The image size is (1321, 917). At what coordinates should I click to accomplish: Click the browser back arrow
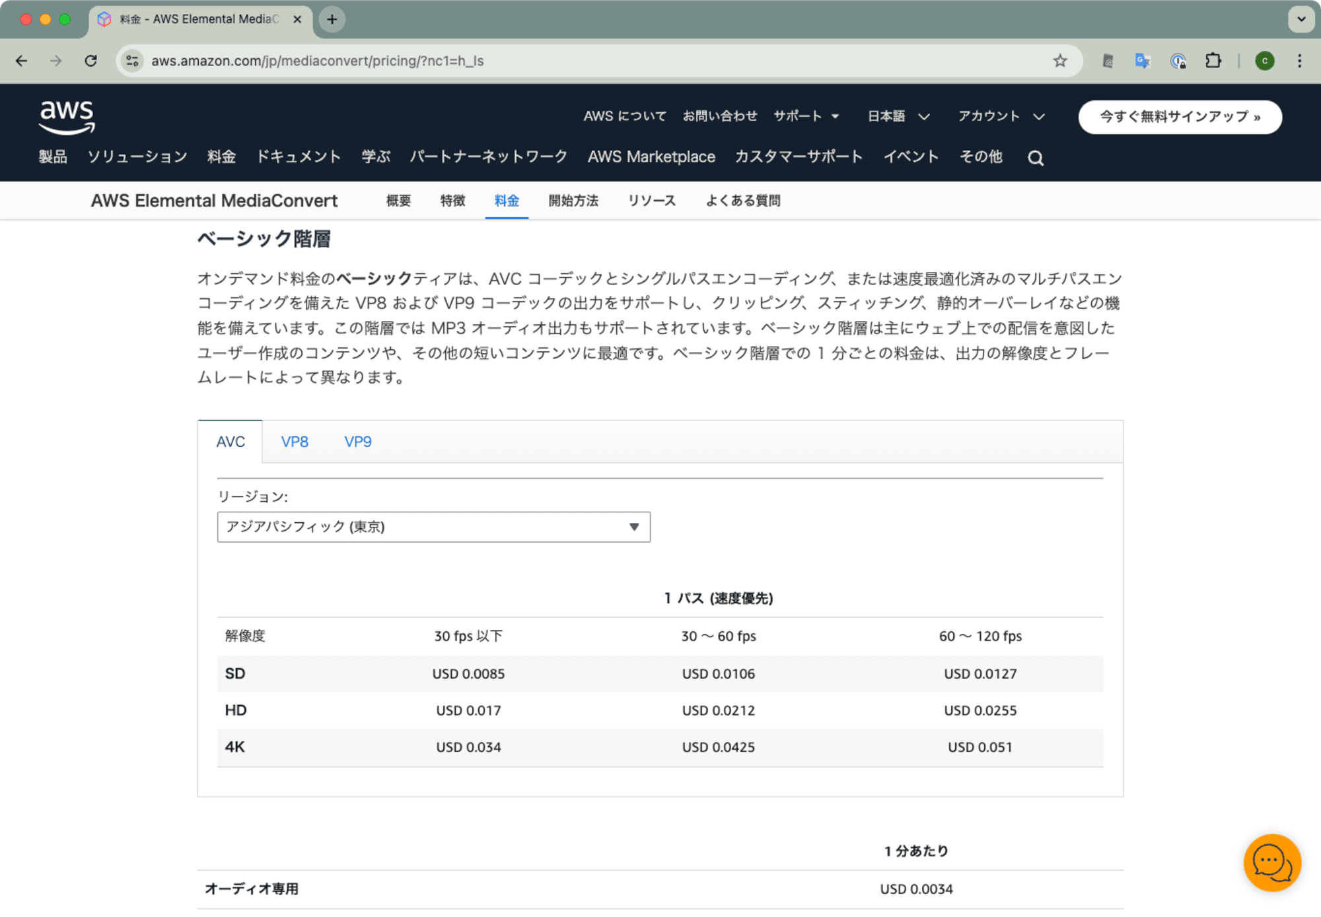pyautogui.click(x=21, y=61)
